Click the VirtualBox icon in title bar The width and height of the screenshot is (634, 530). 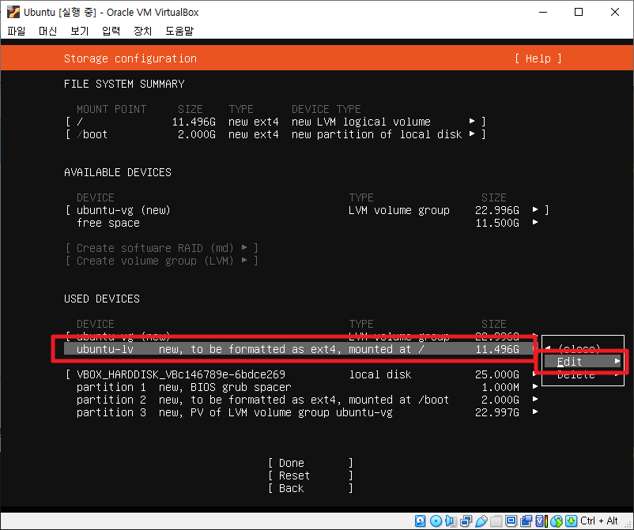click(x=13, y=12)
